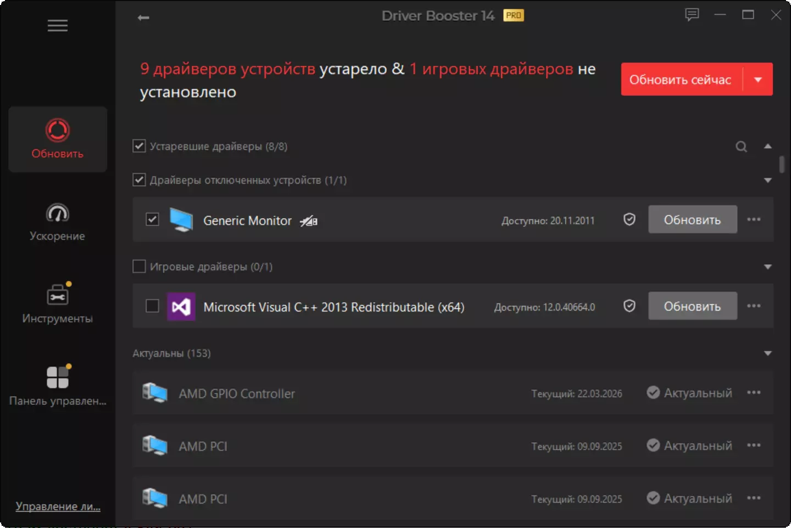Collapse the Драйверы отключенных устройств section
The height and width of the screenshot is (528, 791).
tap(768, 180)
